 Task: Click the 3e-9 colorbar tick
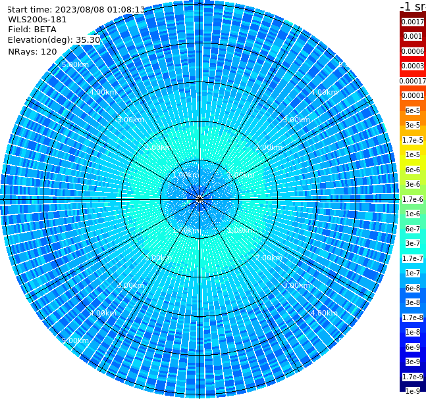click(413, 362)
